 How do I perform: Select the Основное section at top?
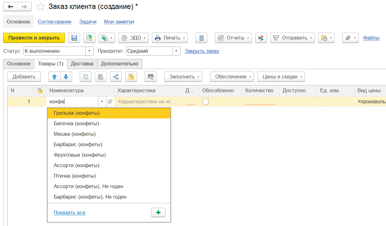tap(18, 22)
